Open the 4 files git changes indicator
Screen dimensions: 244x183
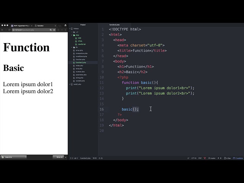pos(227,158)
